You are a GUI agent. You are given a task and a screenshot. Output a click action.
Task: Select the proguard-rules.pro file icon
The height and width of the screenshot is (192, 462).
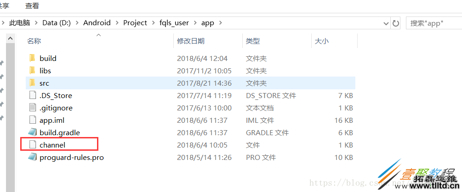pos(33,157)
